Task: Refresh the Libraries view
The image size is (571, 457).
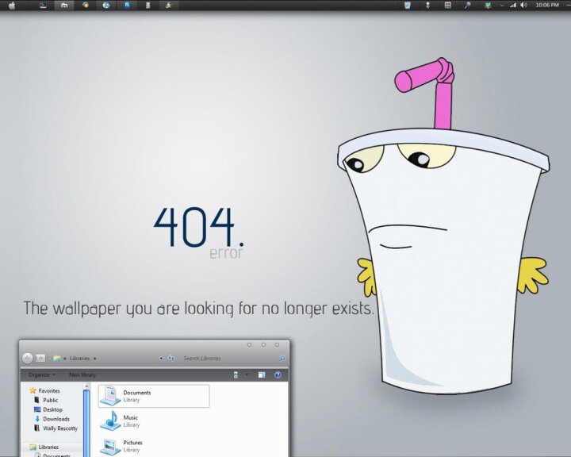Action: [171, 359]
